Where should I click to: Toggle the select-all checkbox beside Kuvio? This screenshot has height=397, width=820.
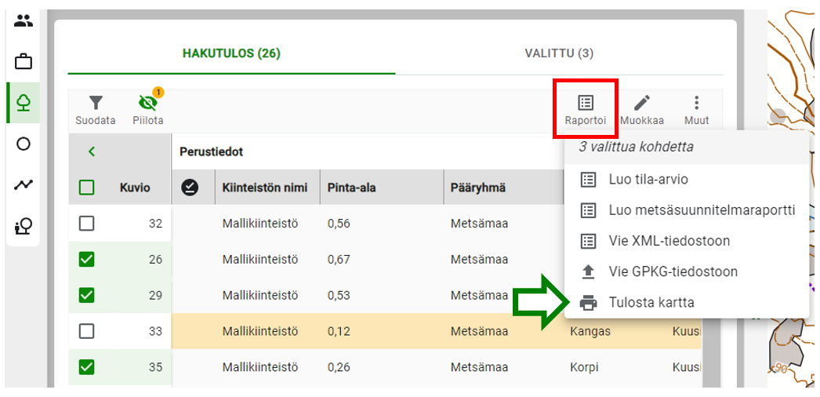[x=86, y=188]
